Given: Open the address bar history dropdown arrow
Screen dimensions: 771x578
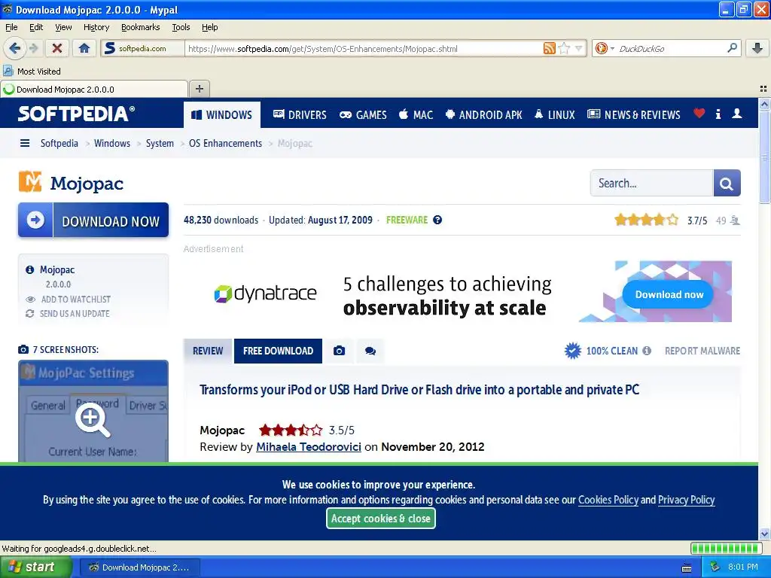Looking at the screenshot, I should 578,48.
